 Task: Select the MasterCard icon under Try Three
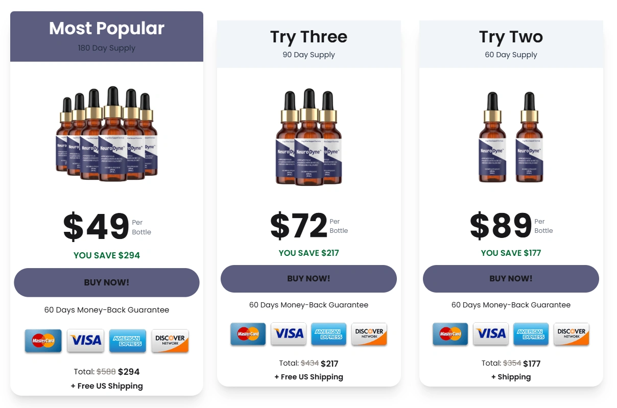pos(248,334)
